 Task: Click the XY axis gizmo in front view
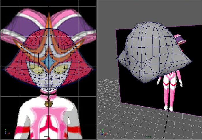[x=7, y=132]
